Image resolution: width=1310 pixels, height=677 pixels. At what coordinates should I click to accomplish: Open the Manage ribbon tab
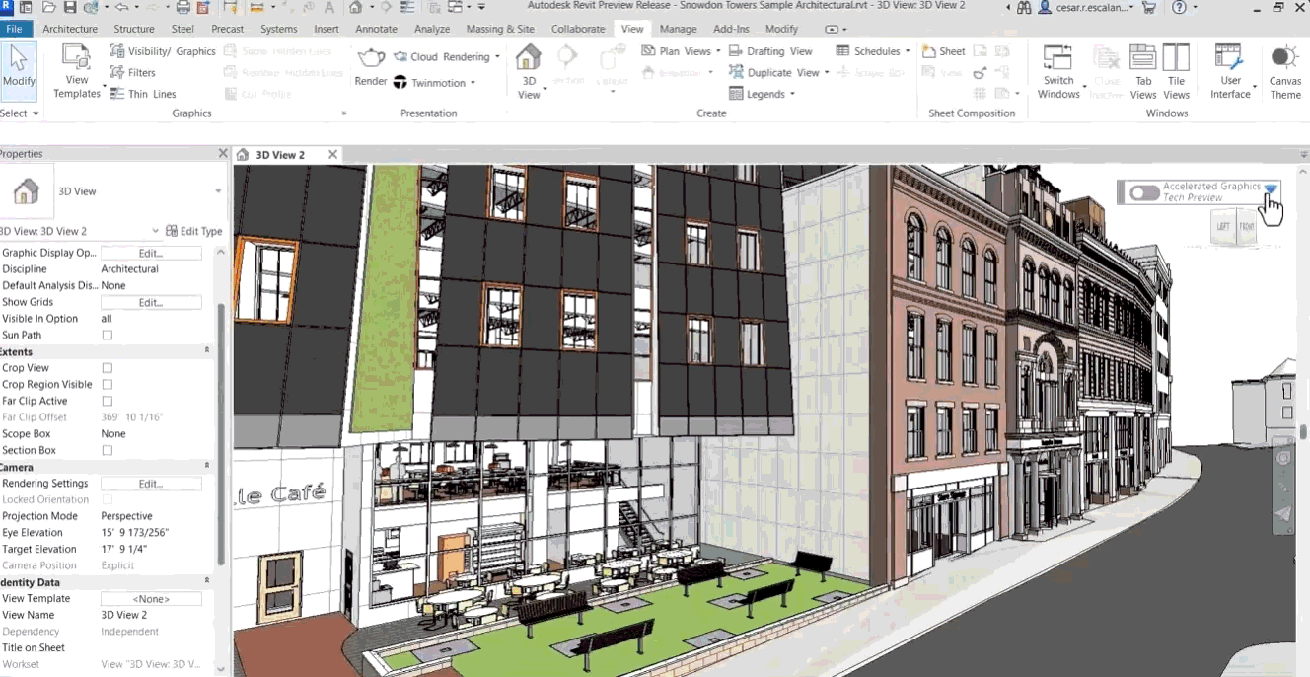(x=678, y=29)
